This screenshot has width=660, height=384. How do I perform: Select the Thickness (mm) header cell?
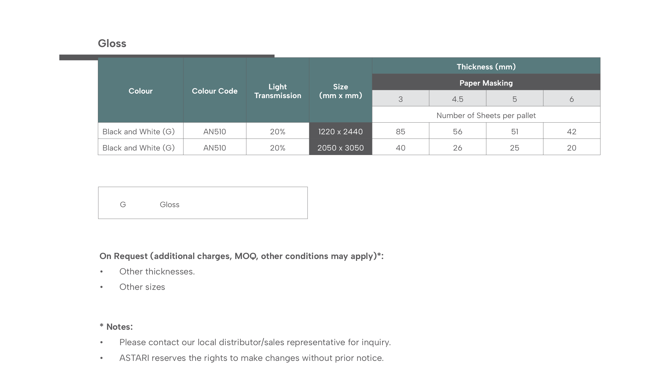[486, 66]
